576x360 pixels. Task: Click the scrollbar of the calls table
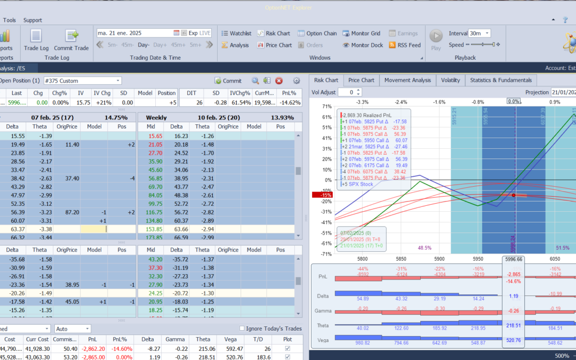click(x=298, y=186)
